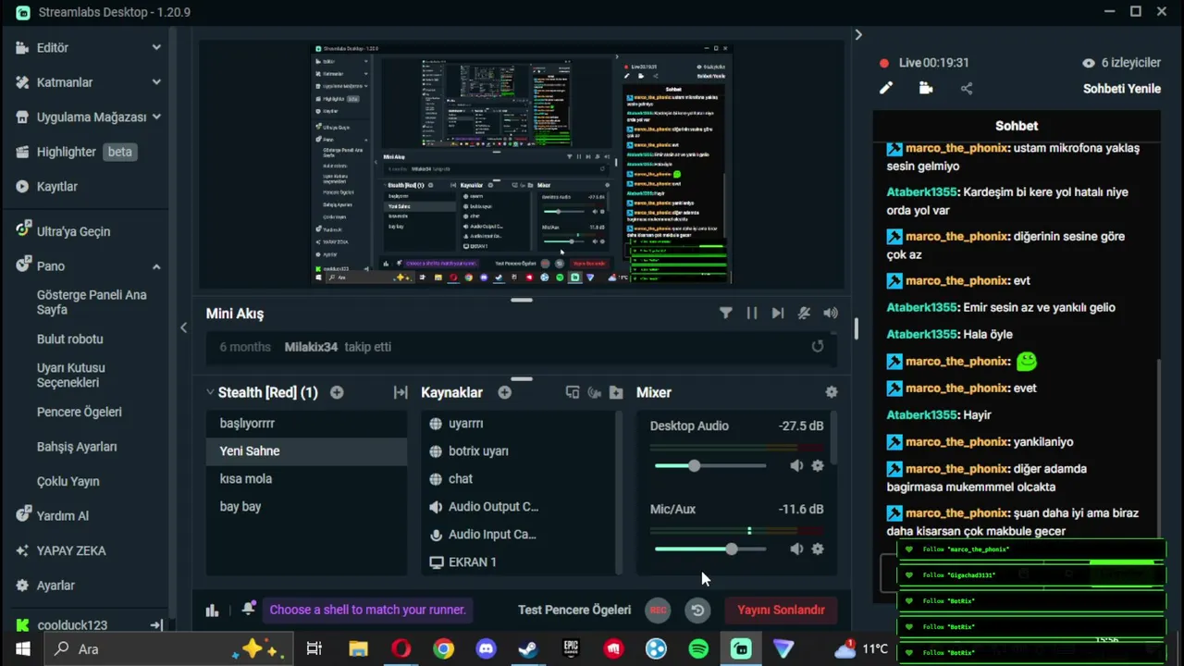The height and width of the screenshot is (666, 1184).
Task: Click Sohbeti Yenile to refresh chat
Action: (1122, 89)
